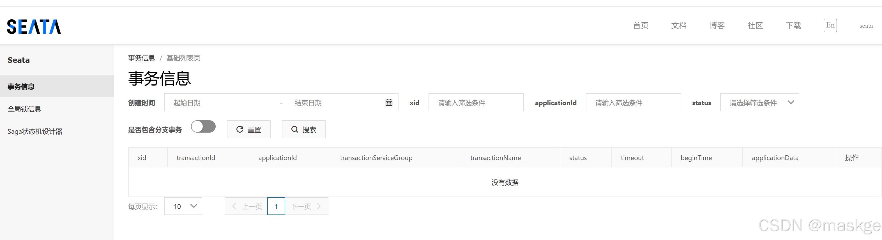Click the applicationId filter input field
The image size is (882, 240).
(x=633, y=102)
